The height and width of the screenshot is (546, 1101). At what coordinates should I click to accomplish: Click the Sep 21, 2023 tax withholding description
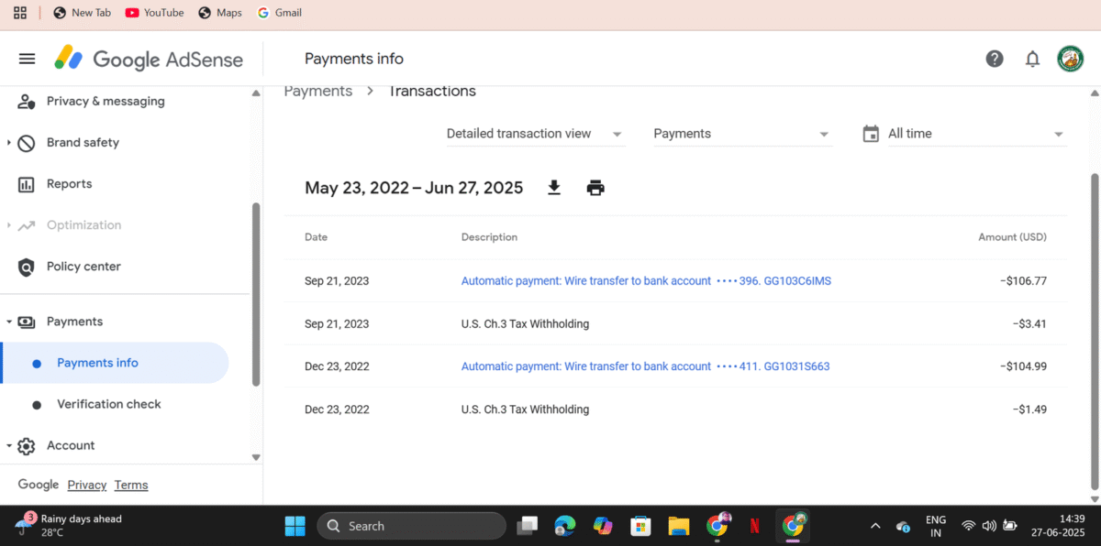click(525, 324)
